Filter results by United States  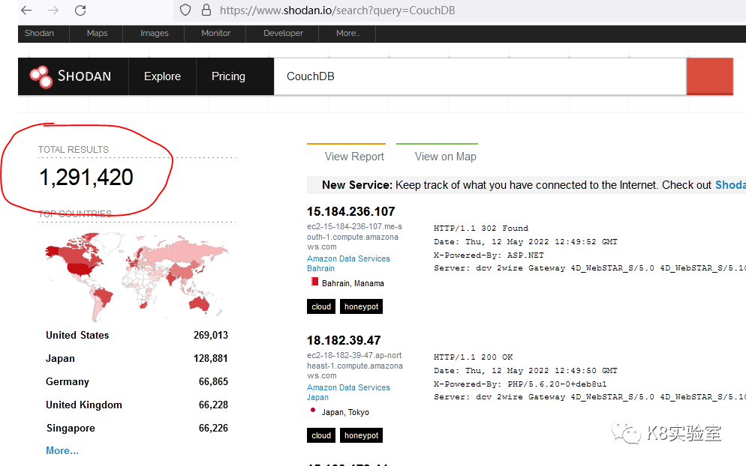(77, 335)
